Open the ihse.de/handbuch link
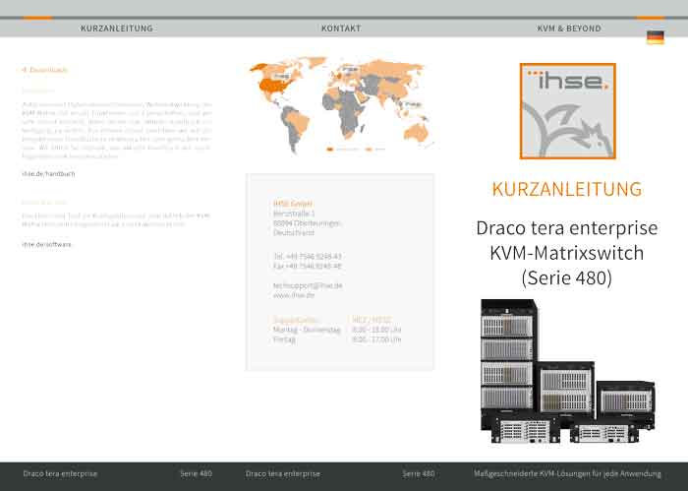 [x=48, y=173]
